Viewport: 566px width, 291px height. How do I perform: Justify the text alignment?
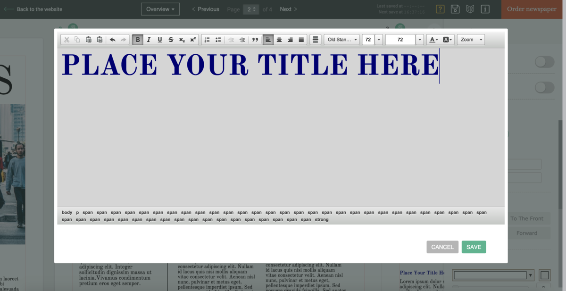301,40
